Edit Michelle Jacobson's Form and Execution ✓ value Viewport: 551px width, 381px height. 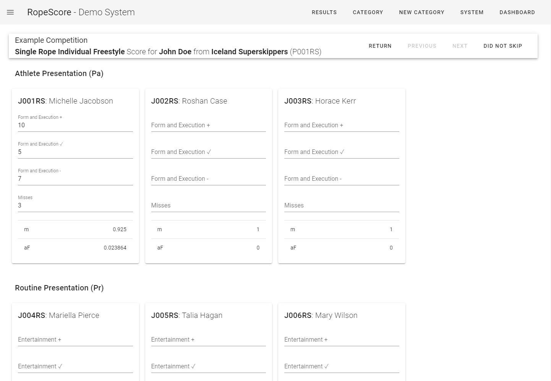[x=75, y=152]
